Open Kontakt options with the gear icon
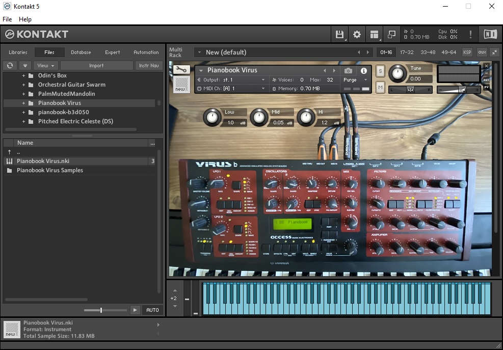This screenshot has width=503, height=350. (357, 34)
